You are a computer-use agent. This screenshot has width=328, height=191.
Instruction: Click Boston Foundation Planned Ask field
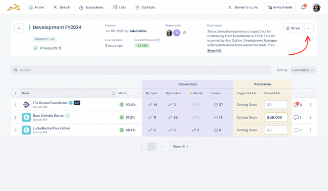[x=276, y=105]
